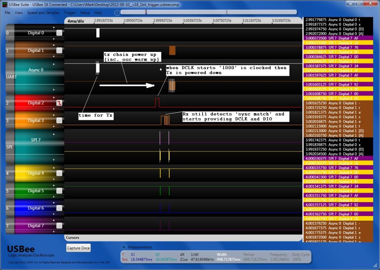The height and width of the screenshot is (270, 380).
Task: Click the plus icon under SPI 7
Action: point(54,160)
